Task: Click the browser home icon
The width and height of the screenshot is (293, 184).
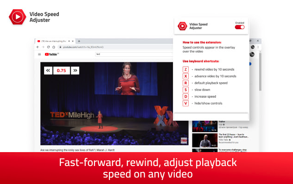Action: point(54,47)
